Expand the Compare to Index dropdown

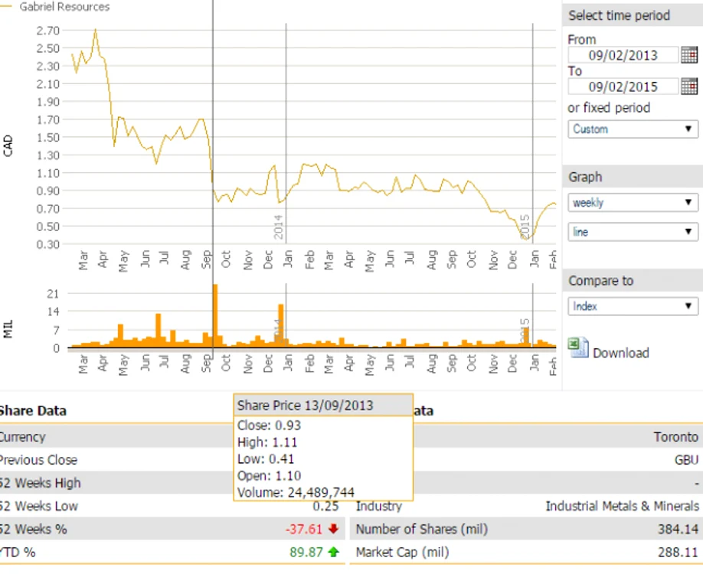(x=633, y=306)
